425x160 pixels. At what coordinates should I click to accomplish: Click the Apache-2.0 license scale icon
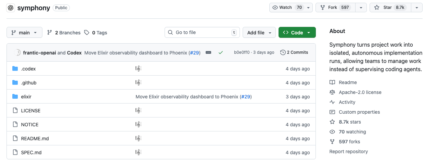click(x=332, y=92)
